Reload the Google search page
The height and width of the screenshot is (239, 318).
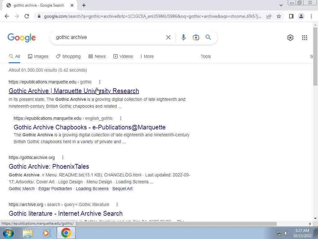pyautogui.click(x=27, y=16)
